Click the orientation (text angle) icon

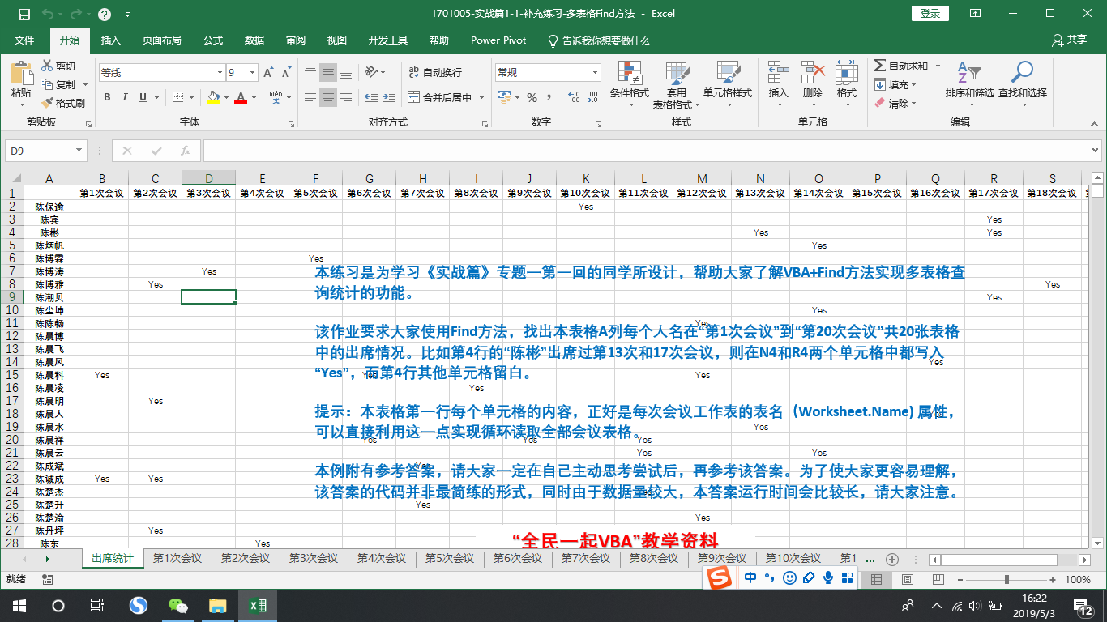370,72
